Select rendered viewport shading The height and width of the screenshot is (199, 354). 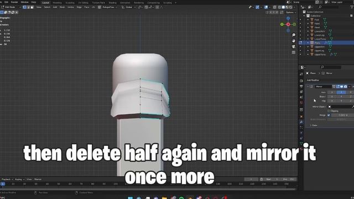[291, 7]
